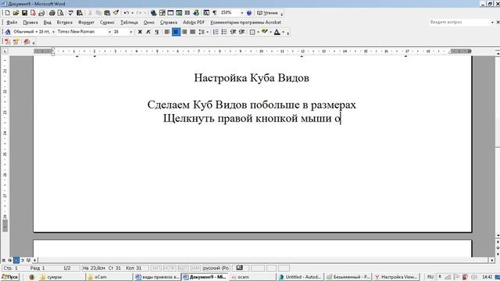Toggle italic formatting (К)
The width and height of the screenshot is (500, 281).
(x=148, y=32)
